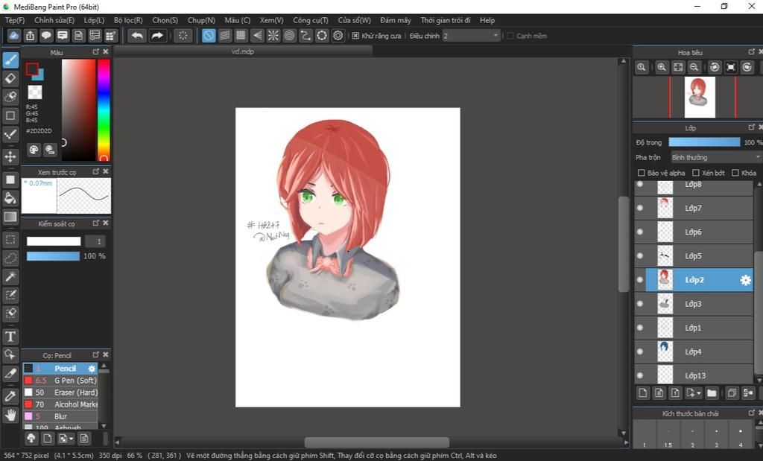
Task: Select the Lớp3 layer
Action: click(694, 304)
